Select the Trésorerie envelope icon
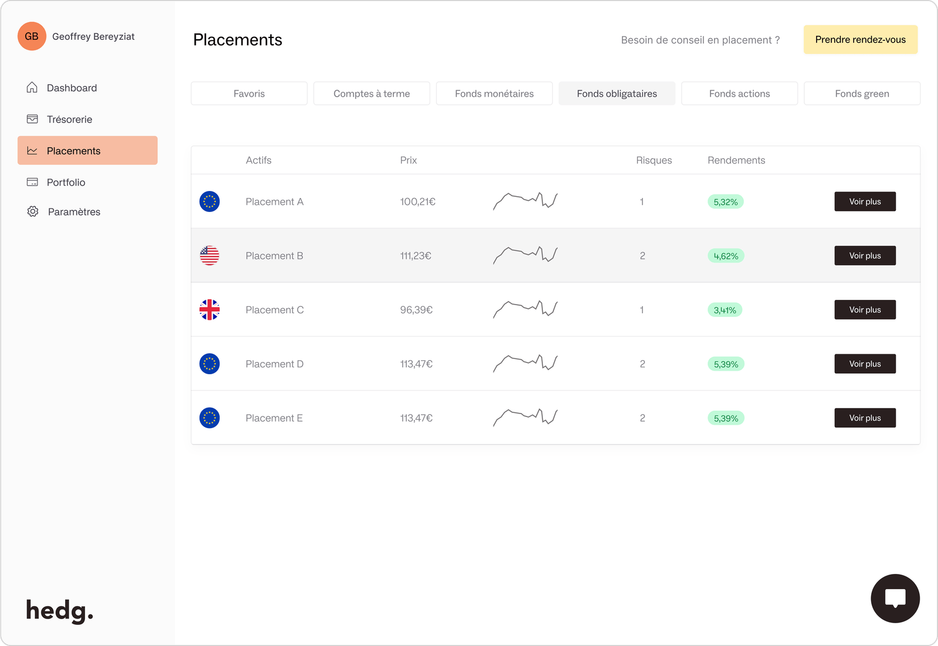 pyautogui.click(x=32, y=119)
